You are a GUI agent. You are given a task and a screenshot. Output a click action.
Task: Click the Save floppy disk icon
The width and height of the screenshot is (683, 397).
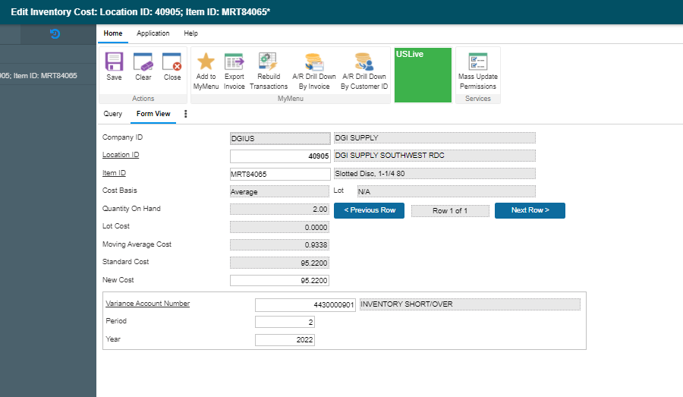[x=114, y=62]
